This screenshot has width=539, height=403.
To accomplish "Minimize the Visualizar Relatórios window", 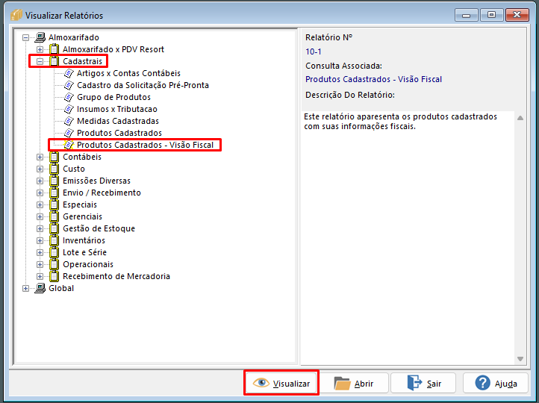I will (466, 15).
